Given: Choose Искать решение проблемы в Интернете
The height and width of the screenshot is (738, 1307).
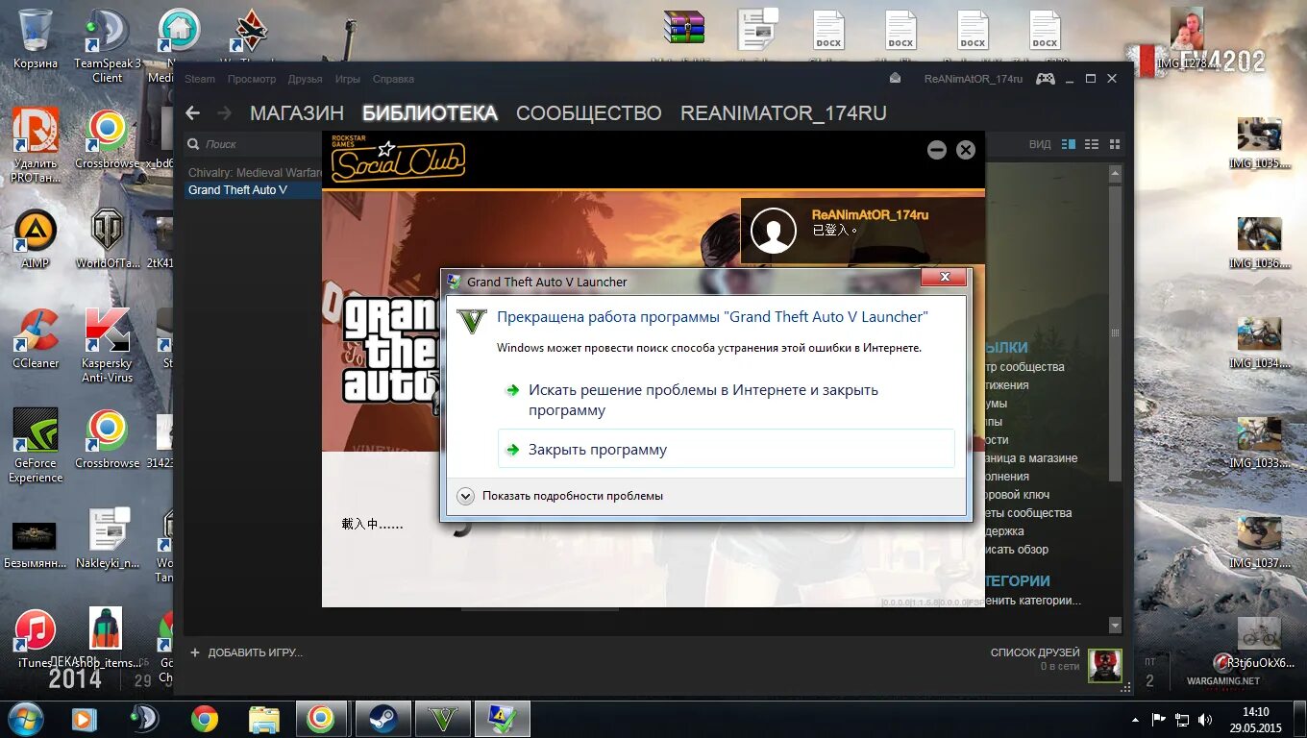Looking at the screenshot, I should pos(726,400).
